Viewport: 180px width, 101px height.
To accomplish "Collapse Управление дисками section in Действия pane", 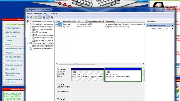I will 172,25.
